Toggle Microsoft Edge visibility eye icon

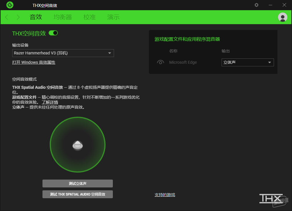161,62
